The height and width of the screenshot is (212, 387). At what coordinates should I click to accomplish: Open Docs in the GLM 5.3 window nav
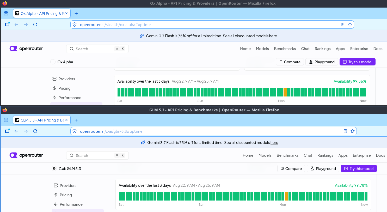coord(380,155)
